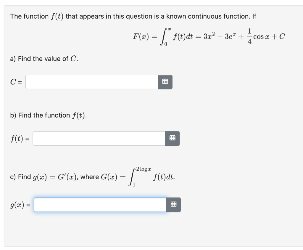
Task: Click the '2 log x' upper integration limit
Action: click(144, 169)
